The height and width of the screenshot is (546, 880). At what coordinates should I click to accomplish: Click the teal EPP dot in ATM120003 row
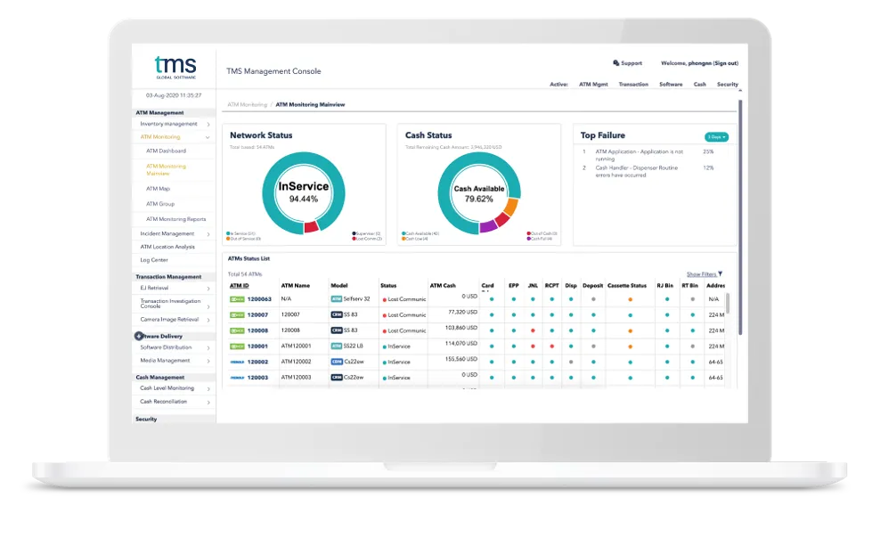(x=514, y=378)
